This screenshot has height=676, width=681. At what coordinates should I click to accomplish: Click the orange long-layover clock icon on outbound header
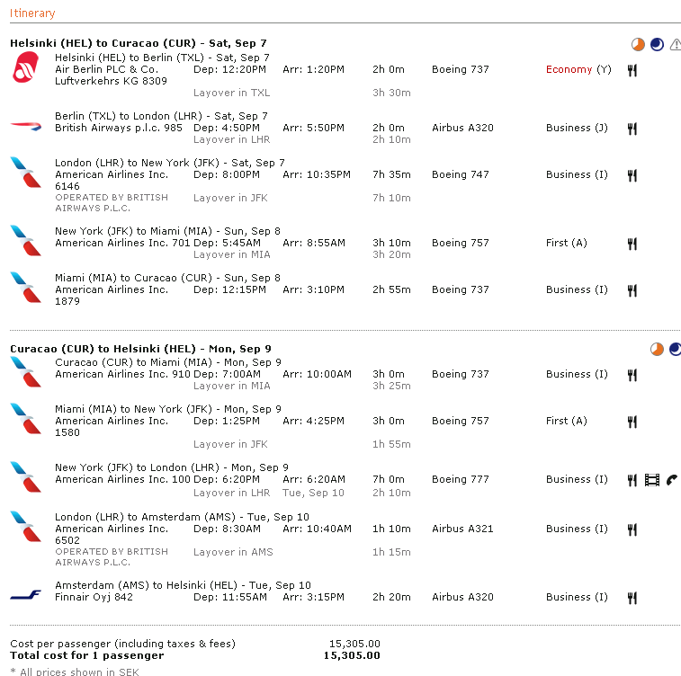(638, 44)
